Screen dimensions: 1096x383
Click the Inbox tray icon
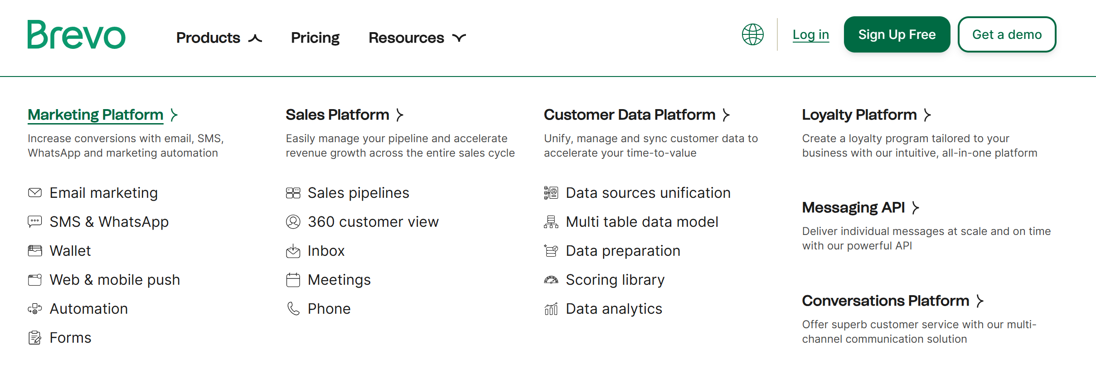293,251
